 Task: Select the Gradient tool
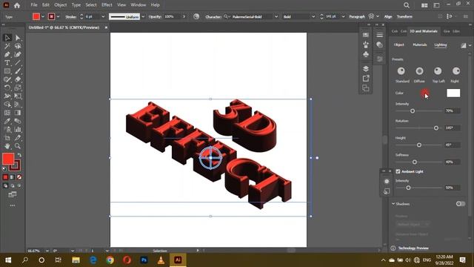[x=18, y=113]
